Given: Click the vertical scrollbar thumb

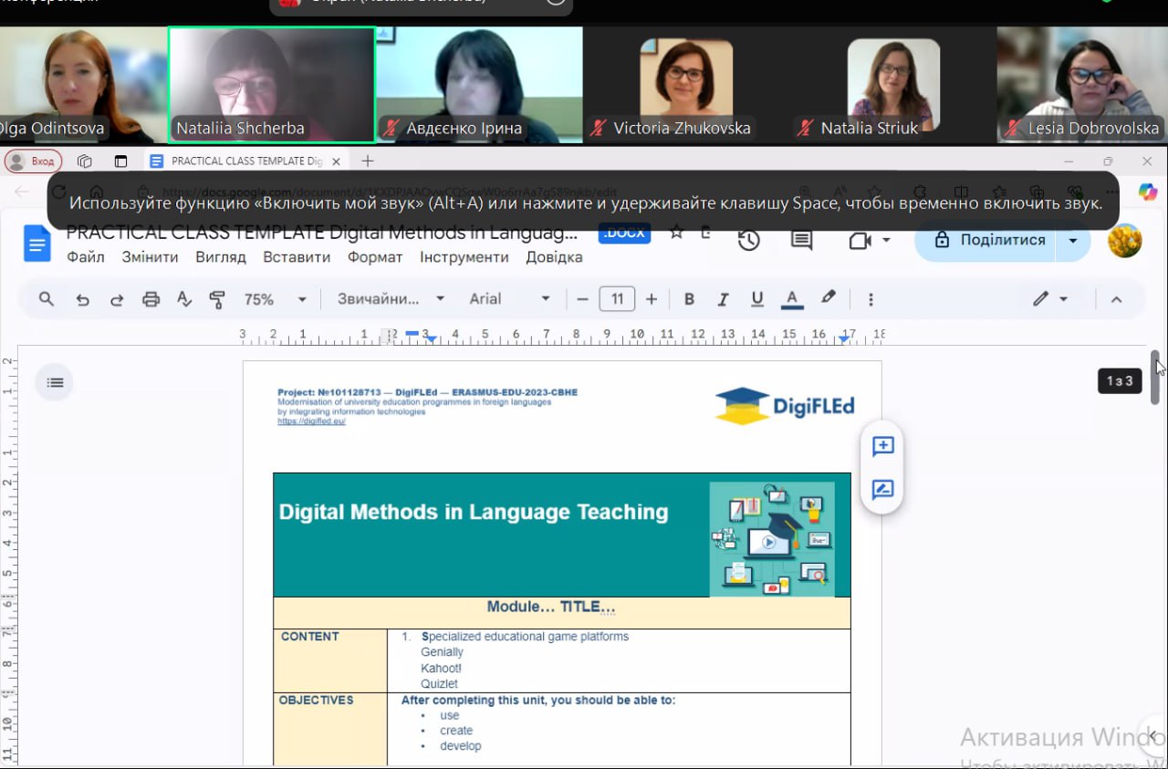Looking at the screenshot, I should (1154, 377).
